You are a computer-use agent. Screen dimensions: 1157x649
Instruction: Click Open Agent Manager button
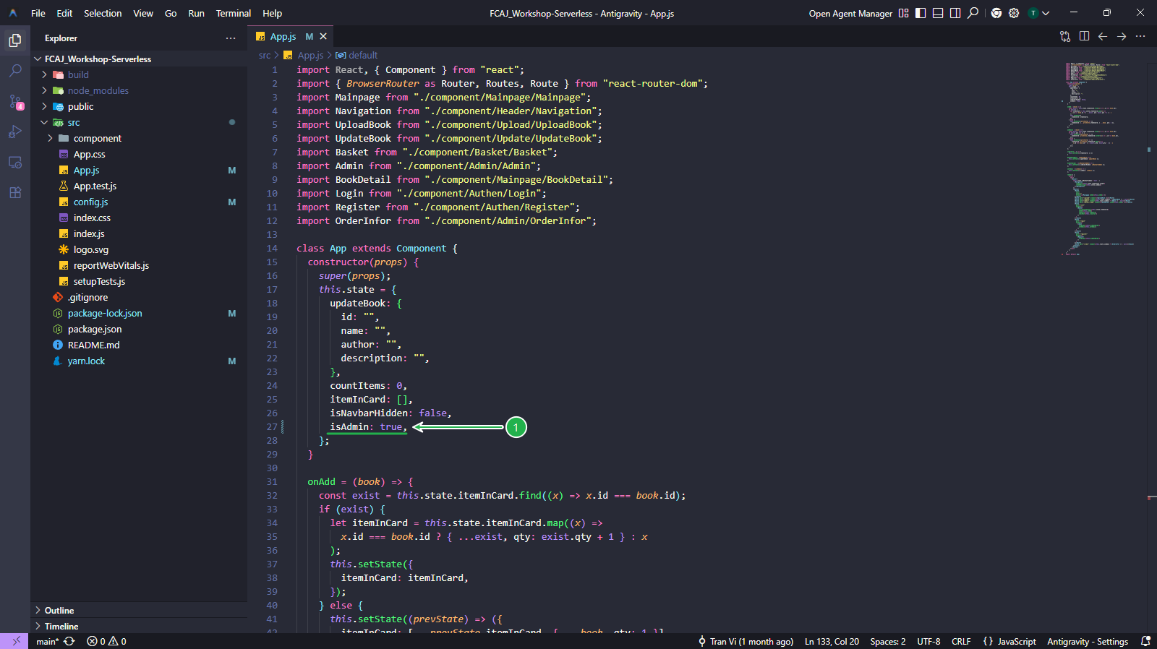(x=850, y=13)
